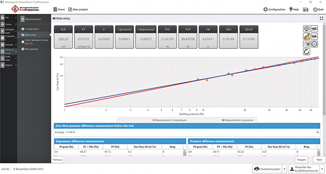Click the New project link text
The width and height of the screenshot is (326, 174).
pos(80,10)
